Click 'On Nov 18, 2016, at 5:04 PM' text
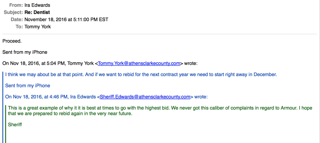This screenshot has width=320, height=143. [34, 63]
